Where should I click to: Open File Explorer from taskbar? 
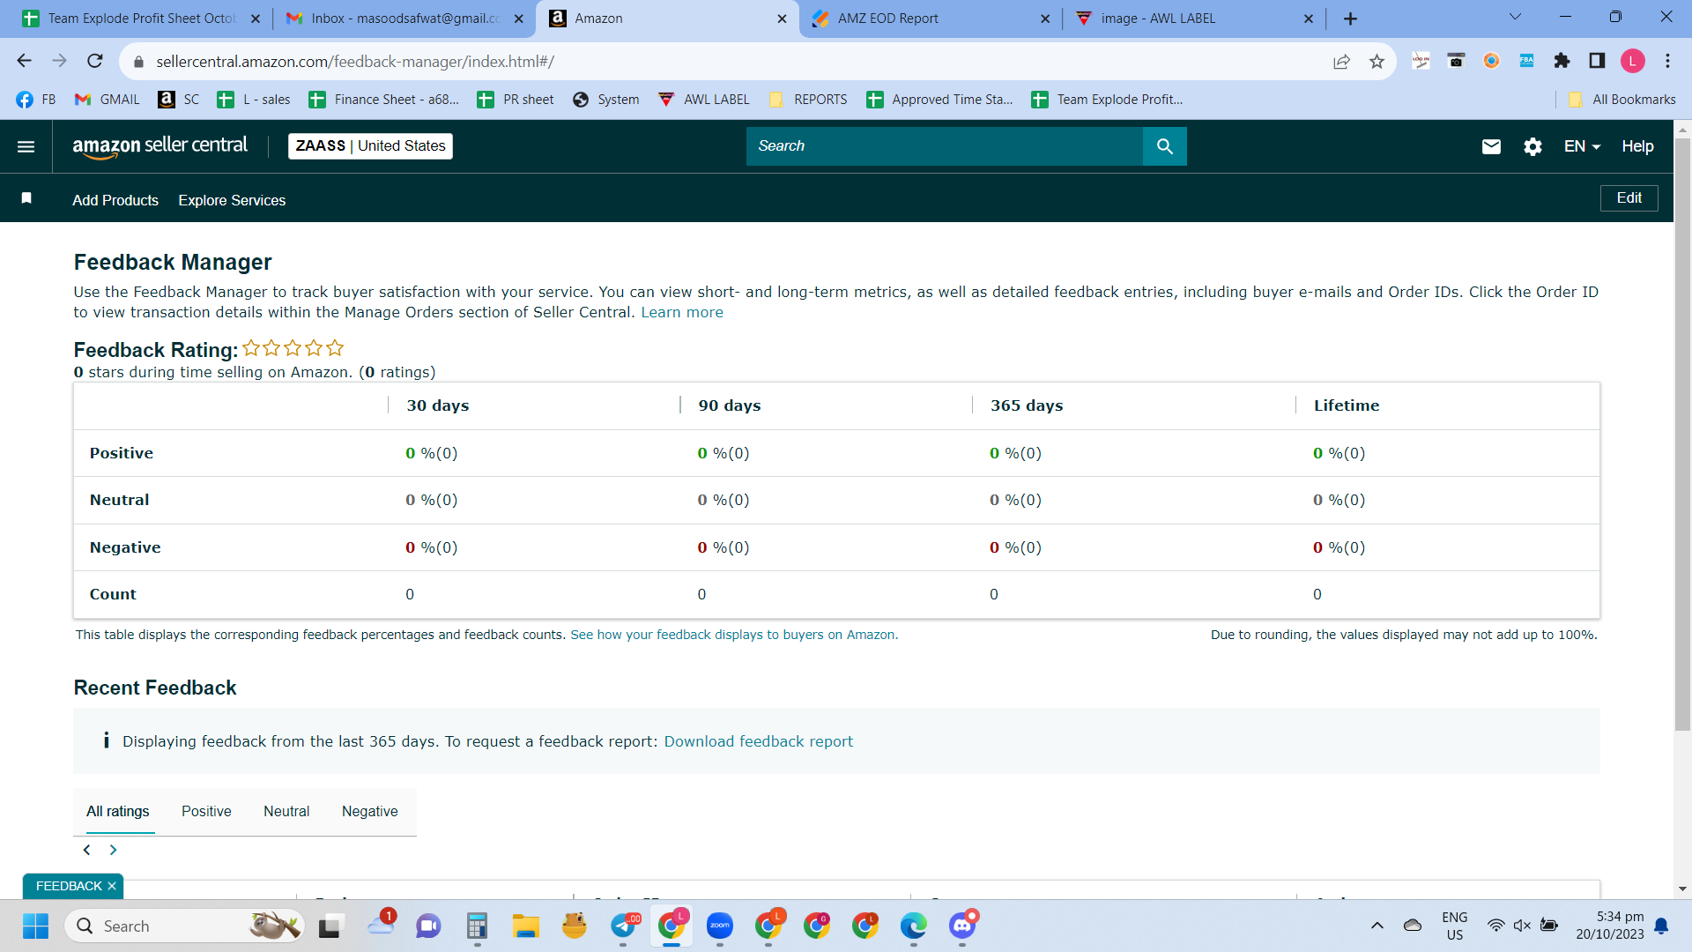(526, 926)
